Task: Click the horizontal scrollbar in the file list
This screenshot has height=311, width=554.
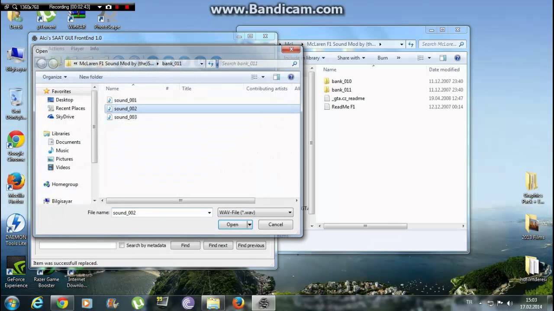Action: (x=180, y=200)
